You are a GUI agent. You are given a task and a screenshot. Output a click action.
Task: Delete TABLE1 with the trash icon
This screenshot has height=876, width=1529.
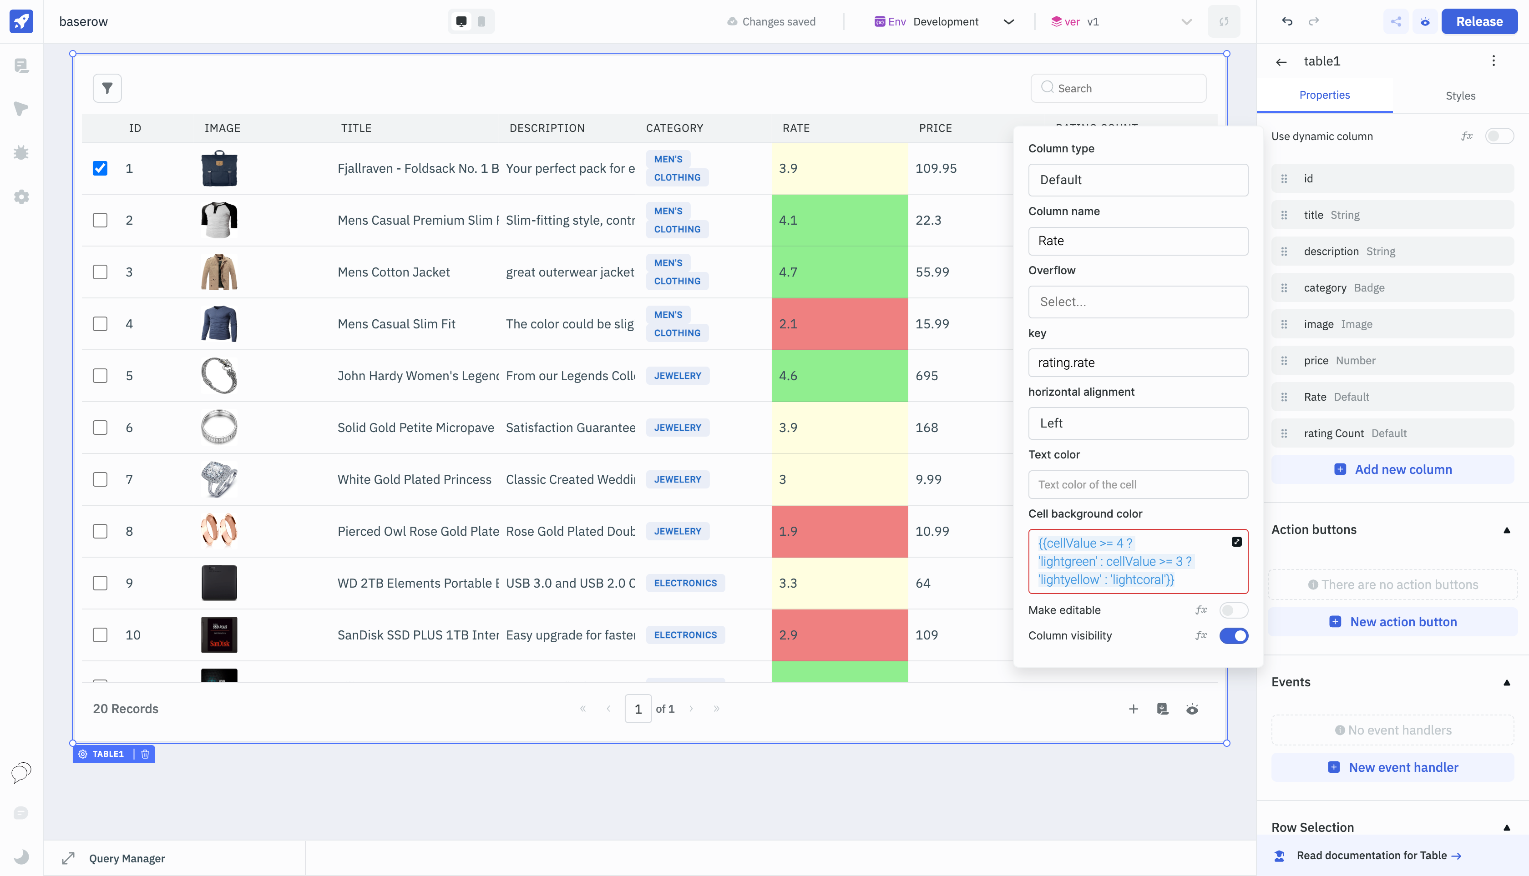[x=145, y=754]
